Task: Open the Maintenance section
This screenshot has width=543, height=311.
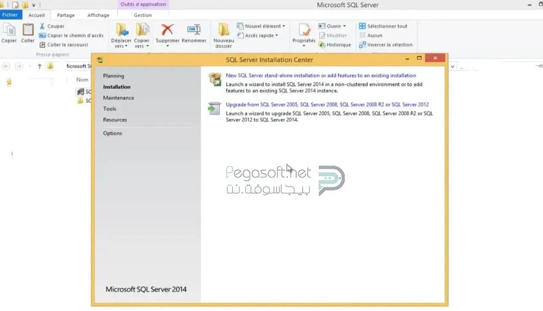Action: tap(118, 98)
